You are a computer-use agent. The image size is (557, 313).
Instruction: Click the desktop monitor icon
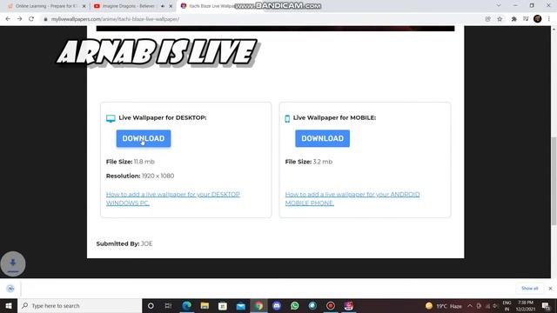click(x=111, y=118)
